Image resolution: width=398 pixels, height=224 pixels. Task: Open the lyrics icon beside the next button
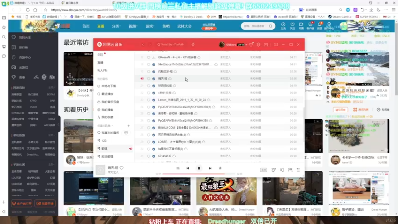pos(220,168)
